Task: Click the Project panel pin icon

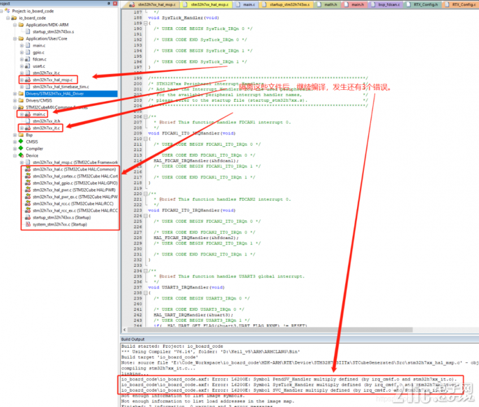Action: coord(109,3)
